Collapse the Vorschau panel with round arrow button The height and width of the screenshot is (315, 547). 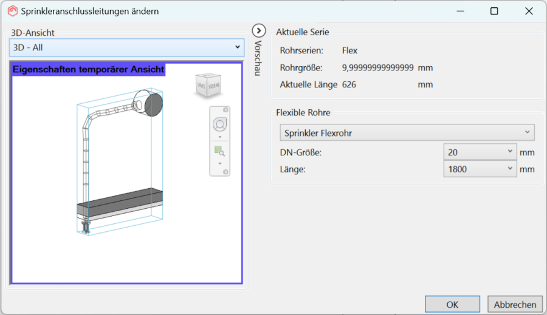pyautogui.click(x=259, y=31)
